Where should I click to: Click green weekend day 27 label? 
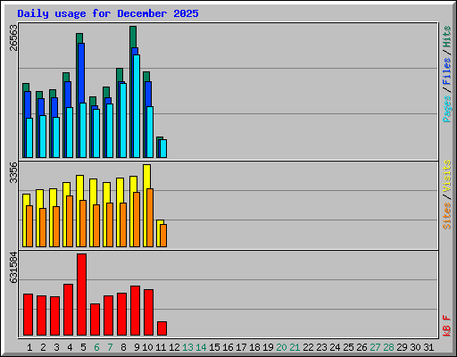[375, 347]
